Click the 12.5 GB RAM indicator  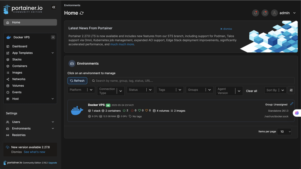click(108, 117)
